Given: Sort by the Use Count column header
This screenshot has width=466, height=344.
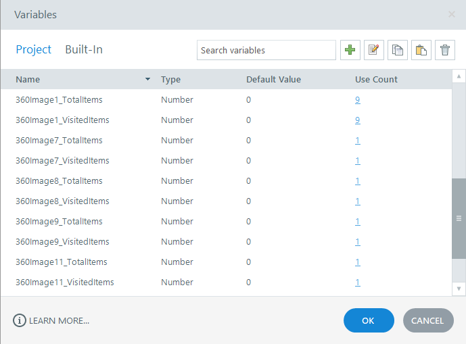Looking at the screenshot, I should 376,80.
